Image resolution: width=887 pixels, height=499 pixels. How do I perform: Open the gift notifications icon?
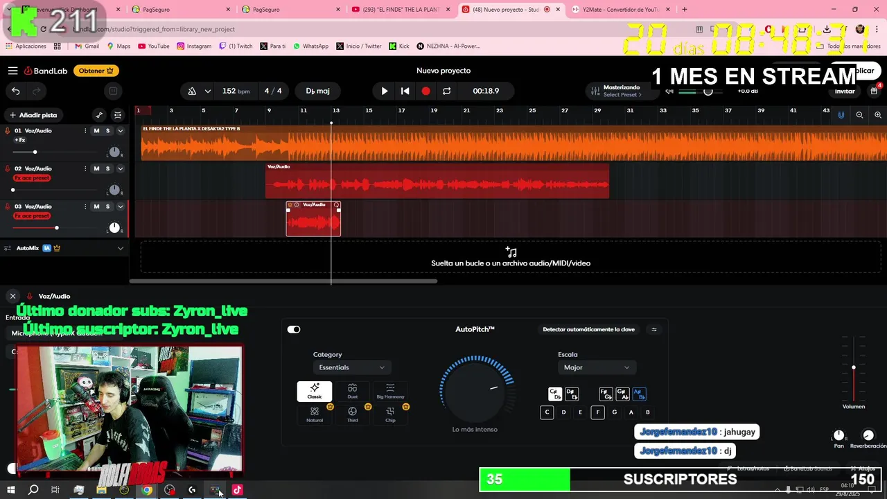click(874, 91)
